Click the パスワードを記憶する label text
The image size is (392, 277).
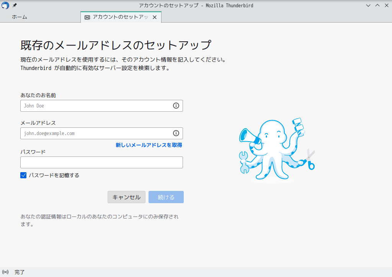[54, 175]
